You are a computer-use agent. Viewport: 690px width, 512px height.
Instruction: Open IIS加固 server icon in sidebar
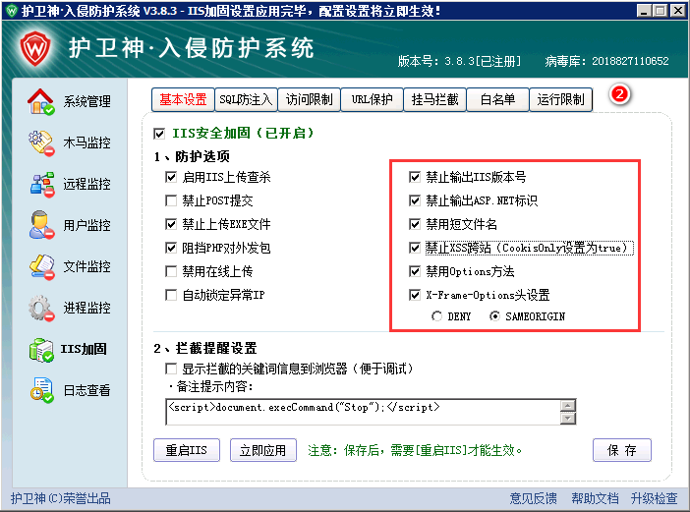tap(41, 349)
